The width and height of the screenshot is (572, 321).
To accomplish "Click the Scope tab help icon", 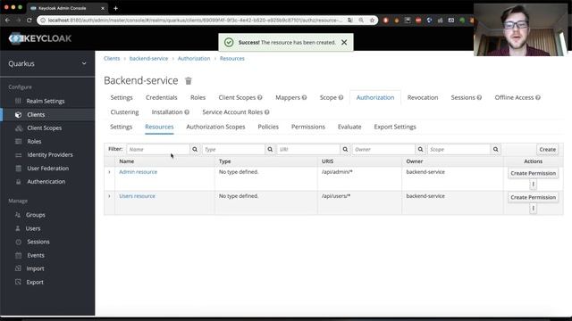I will coord(341,97).
